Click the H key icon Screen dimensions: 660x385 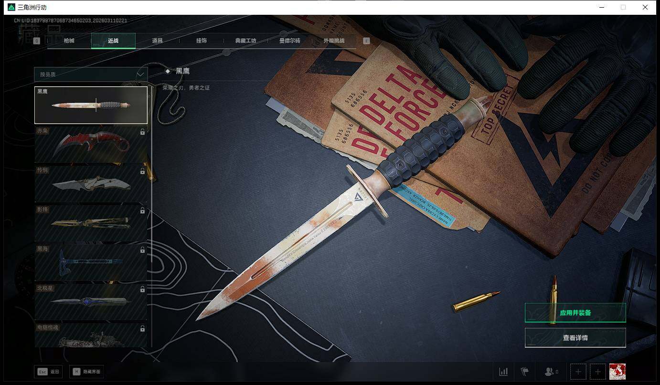coord(76,372)
